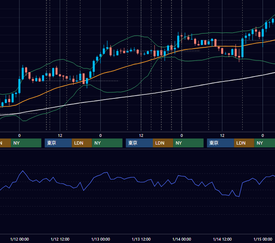Select the 東京 session block on 1/12
The width and height of the screenshot is (275, 243).
click(x=58, y=143)
